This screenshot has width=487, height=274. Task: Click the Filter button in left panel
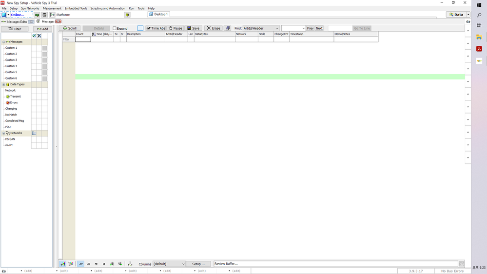(15, 29)
